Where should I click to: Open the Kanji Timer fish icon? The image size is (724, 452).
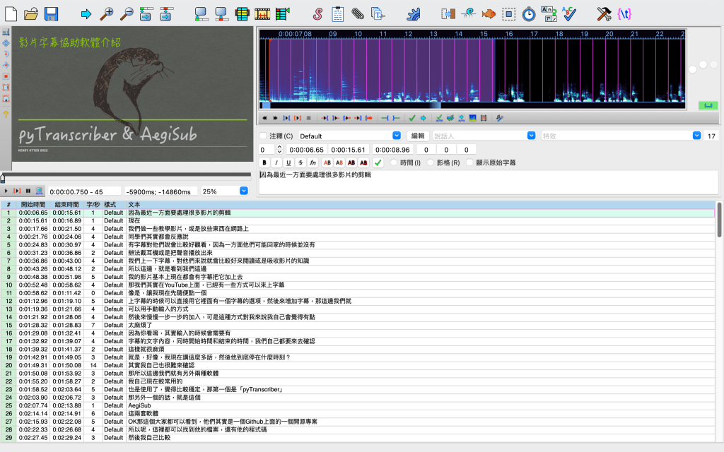[x=489, y=13]
